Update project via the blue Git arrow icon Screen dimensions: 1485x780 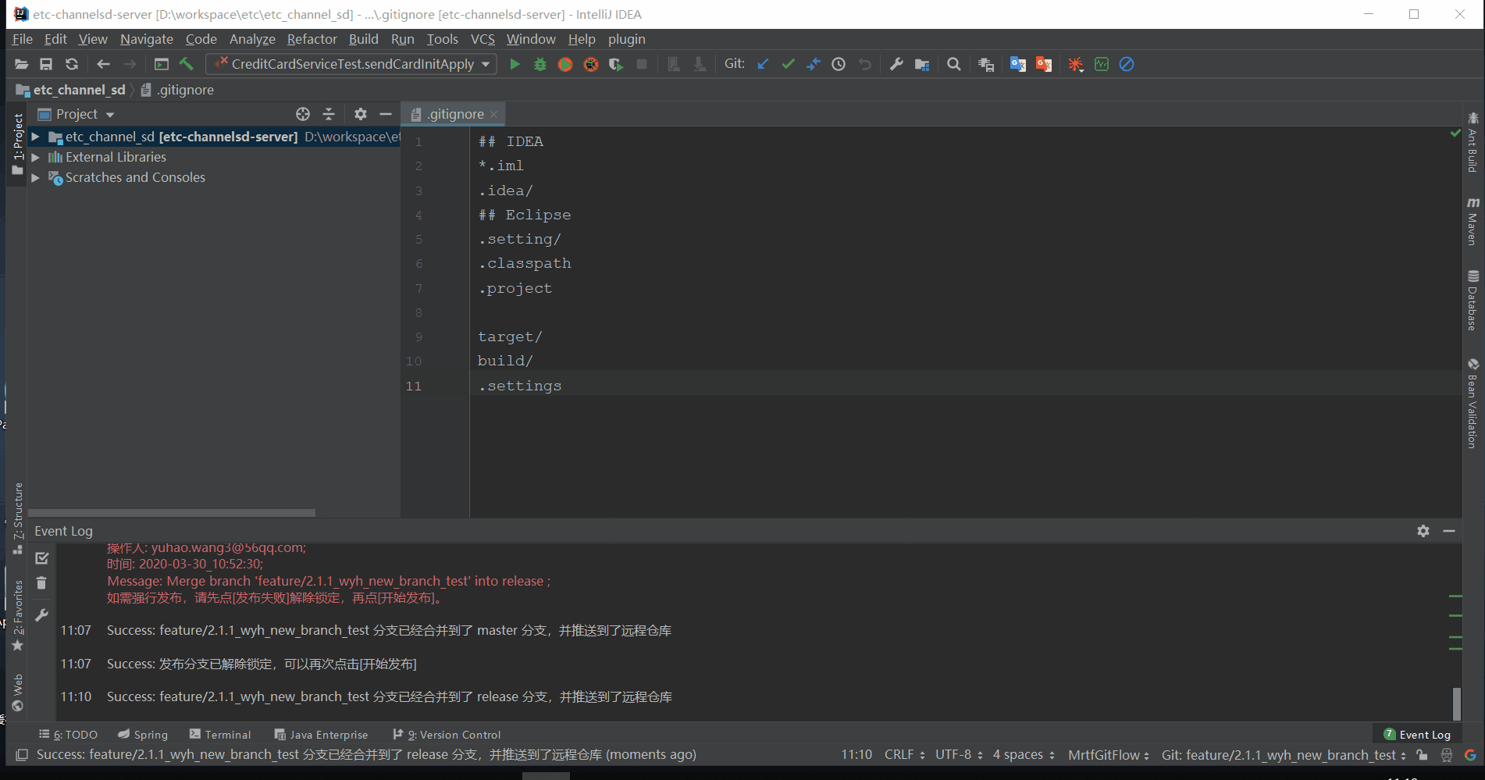(x=763, y=65)
